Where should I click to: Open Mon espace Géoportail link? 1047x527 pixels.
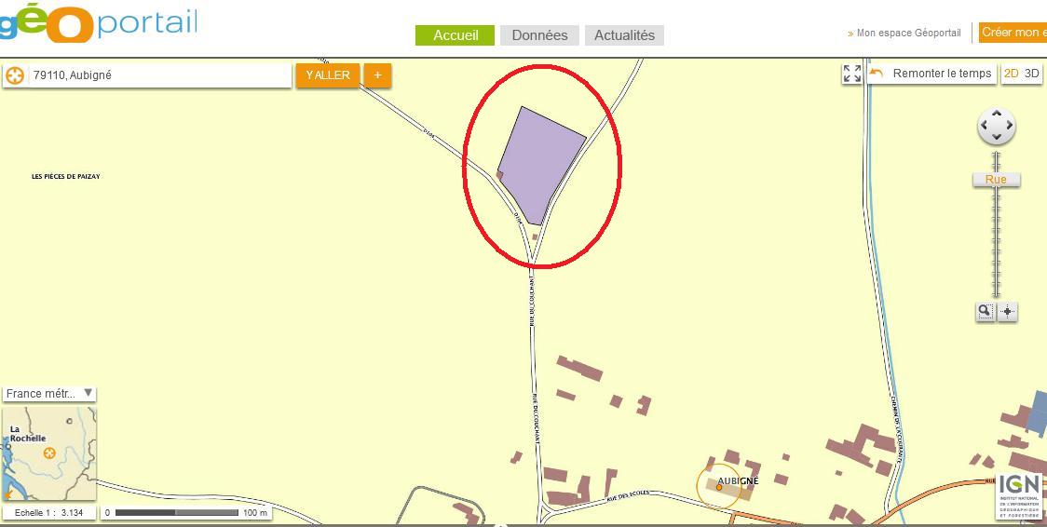(904, 33)
